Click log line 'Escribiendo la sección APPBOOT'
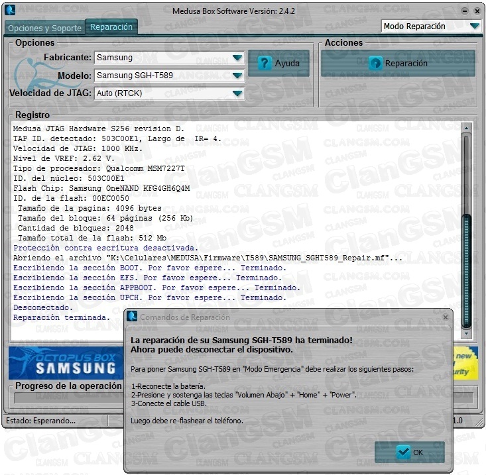 click(x=156, y=288)
